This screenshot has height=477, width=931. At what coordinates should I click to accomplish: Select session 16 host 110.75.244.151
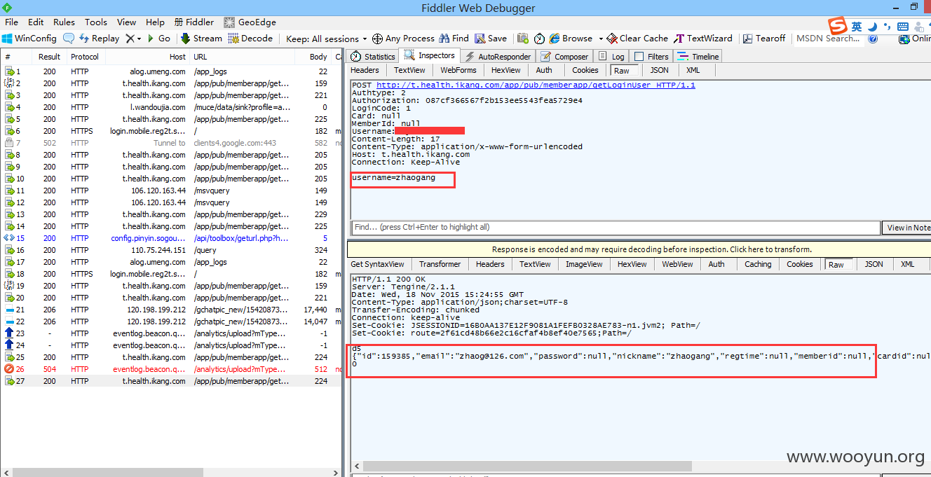(171, 250)
